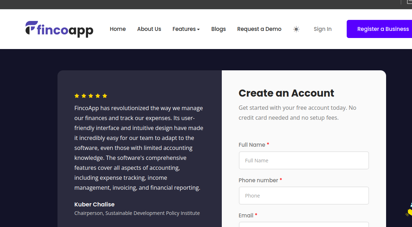This screenshot has height=227, width=412.
Task: Open the About Us page
Action: 149,29
